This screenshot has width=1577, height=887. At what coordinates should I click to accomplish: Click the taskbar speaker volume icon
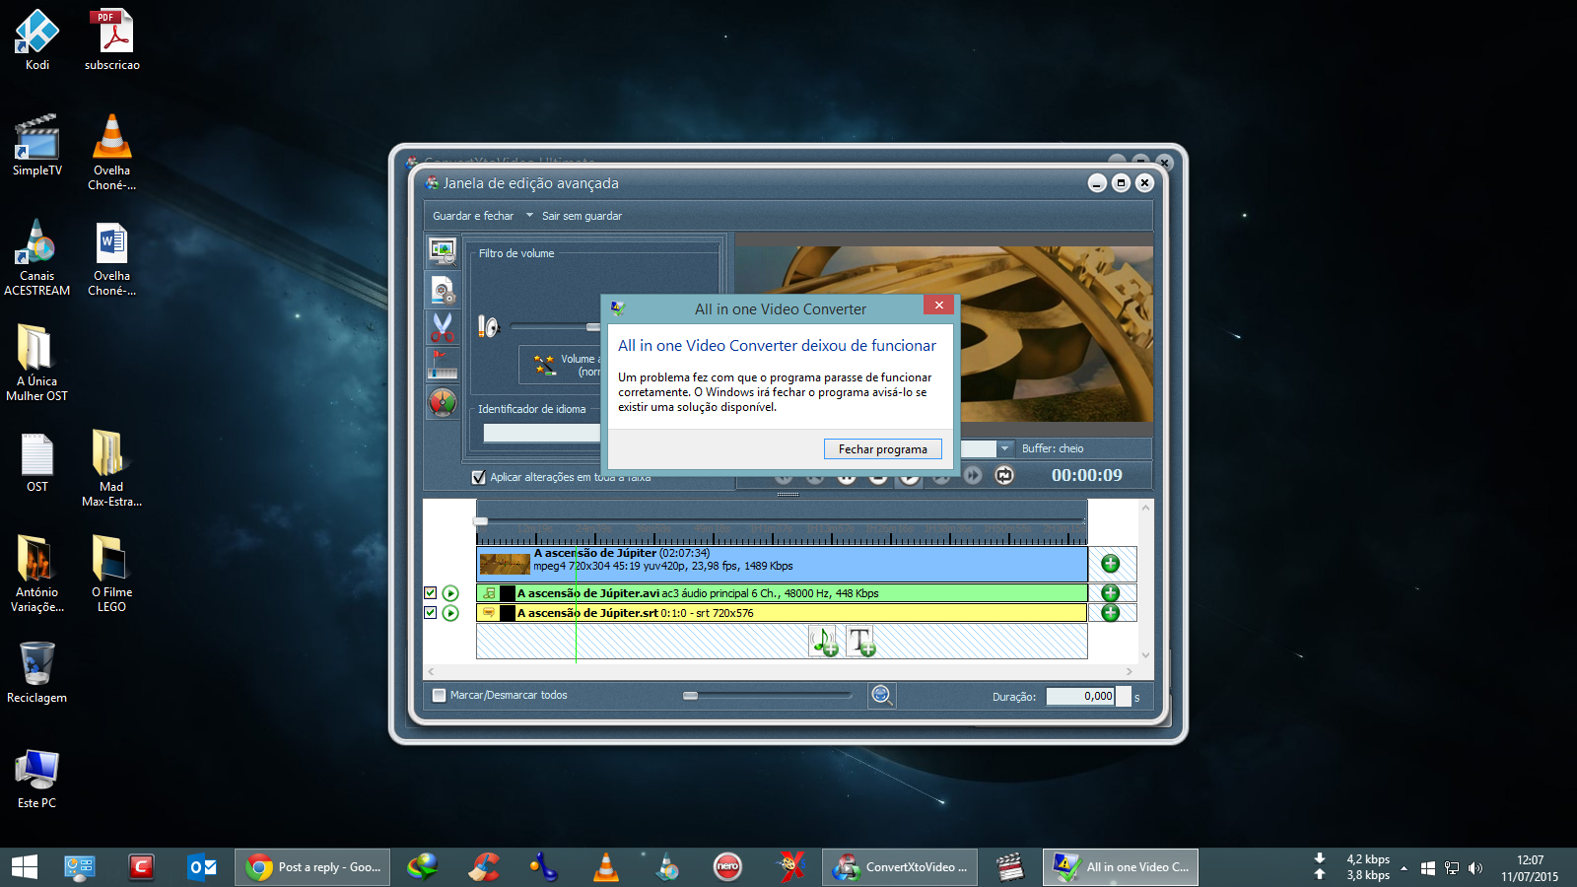point(1475,868)
